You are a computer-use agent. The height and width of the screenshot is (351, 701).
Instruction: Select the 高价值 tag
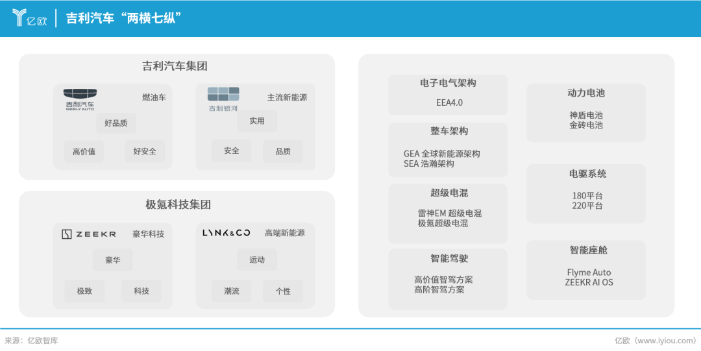click(x=84, y=152)
